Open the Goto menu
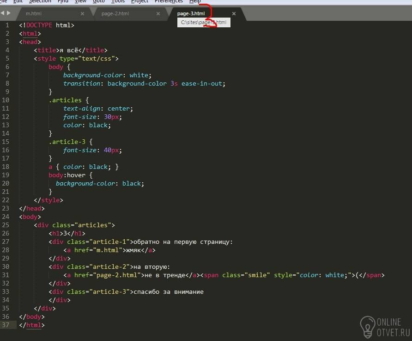412x341 pixels. point(99,1)
